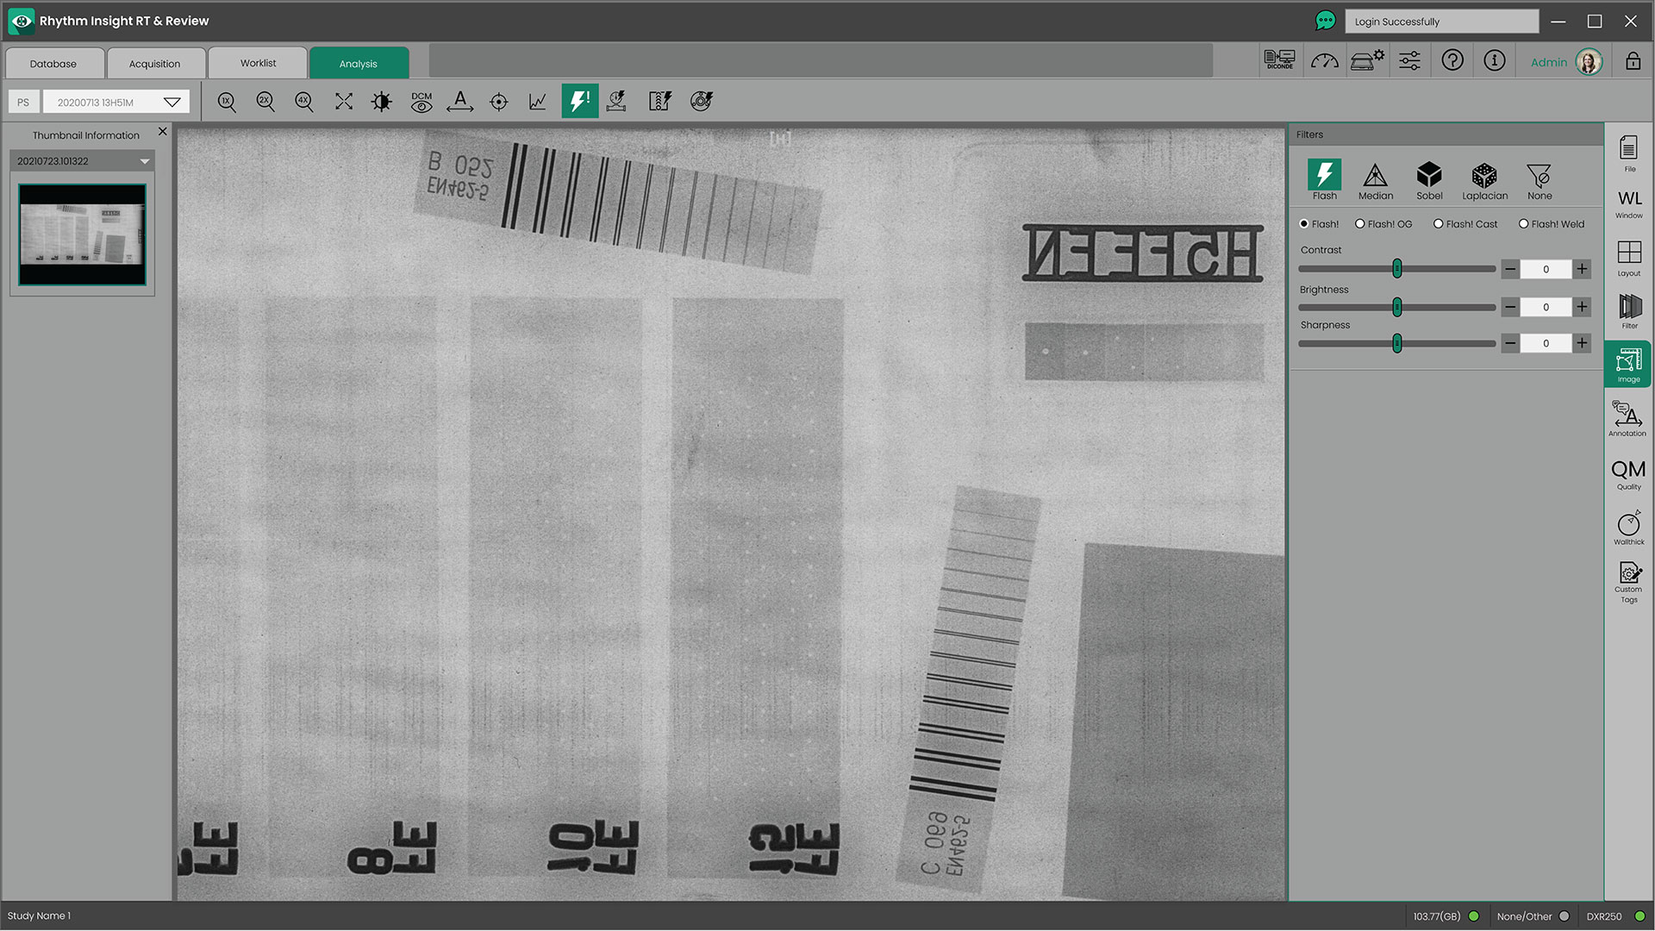Increase Sharpness with plus button
The image size is (1655, 931).
pyautogui.click(x=1582, y=343)
